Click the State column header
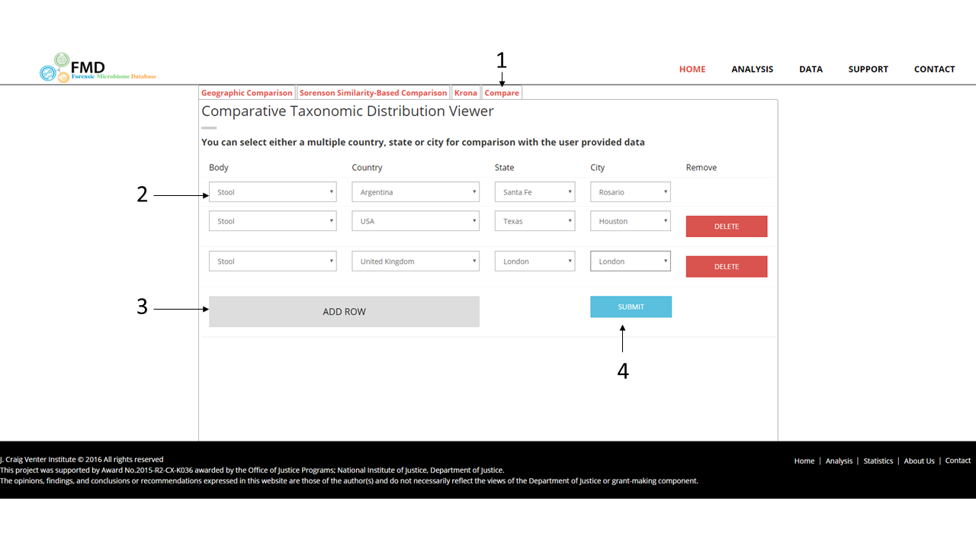976x549 pixels. pyautogui.click(x=504, y=168)
